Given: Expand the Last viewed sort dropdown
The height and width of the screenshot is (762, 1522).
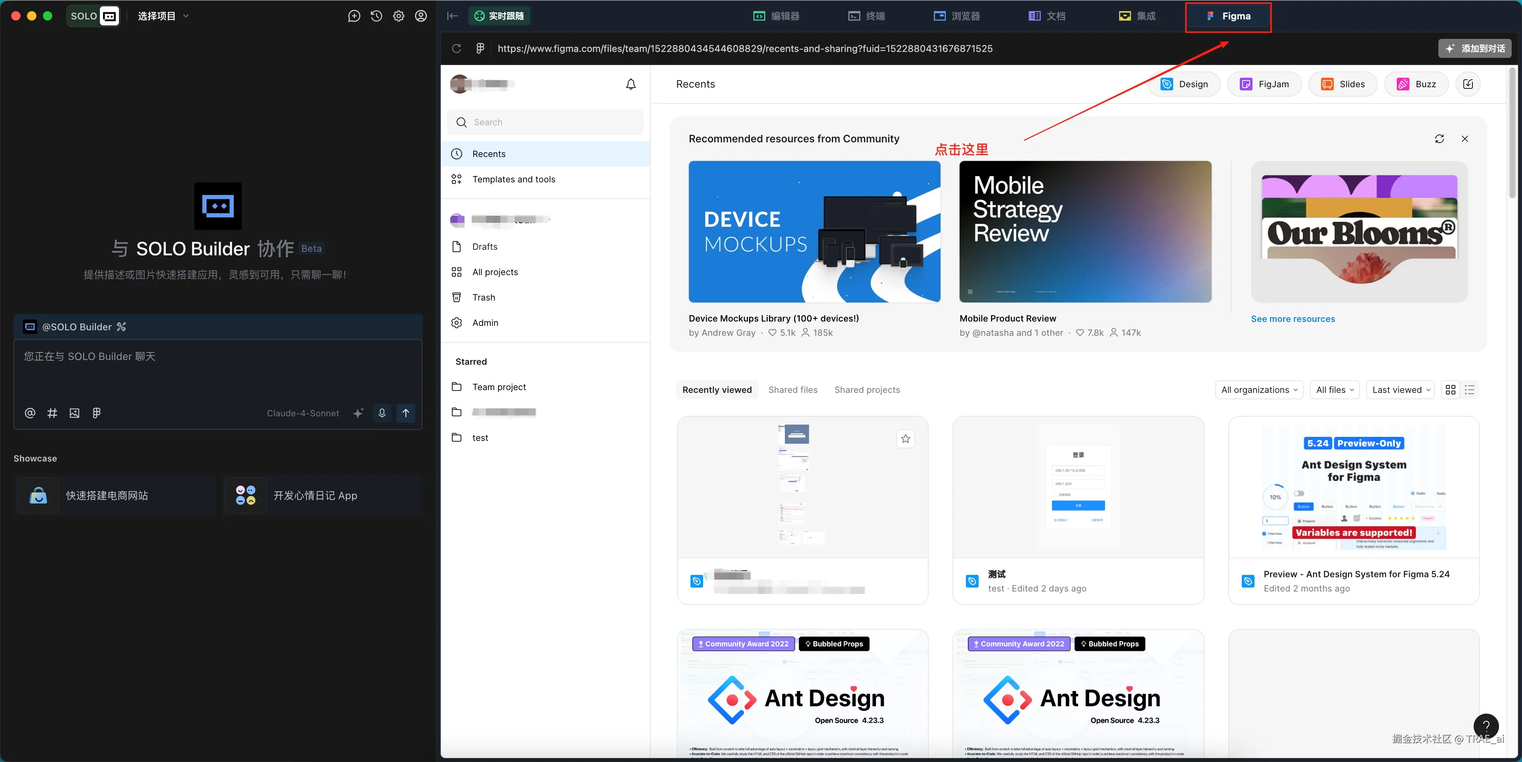Looking at the screenshot, I should point(1400,390).
